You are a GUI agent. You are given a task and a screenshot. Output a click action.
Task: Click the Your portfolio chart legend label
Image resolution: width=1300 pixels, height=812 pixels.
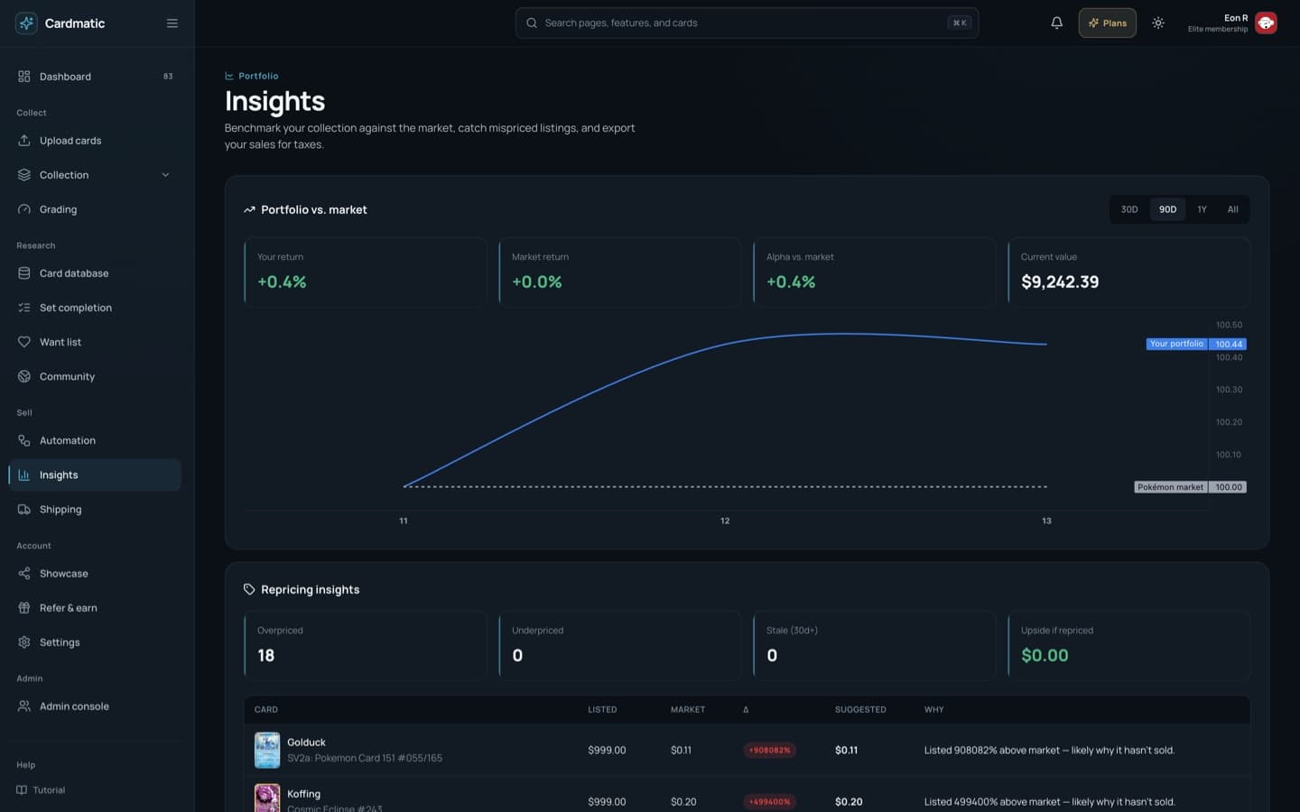pos(1176,344)
